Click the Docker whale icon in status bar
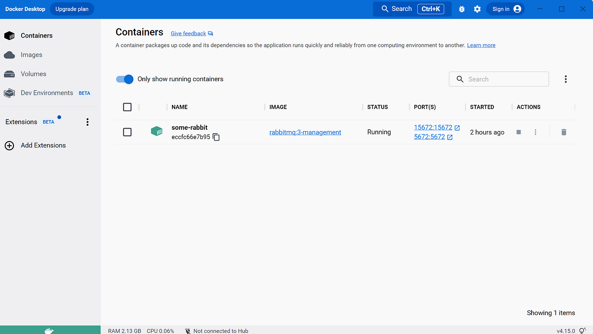 [x=50, y=331]
